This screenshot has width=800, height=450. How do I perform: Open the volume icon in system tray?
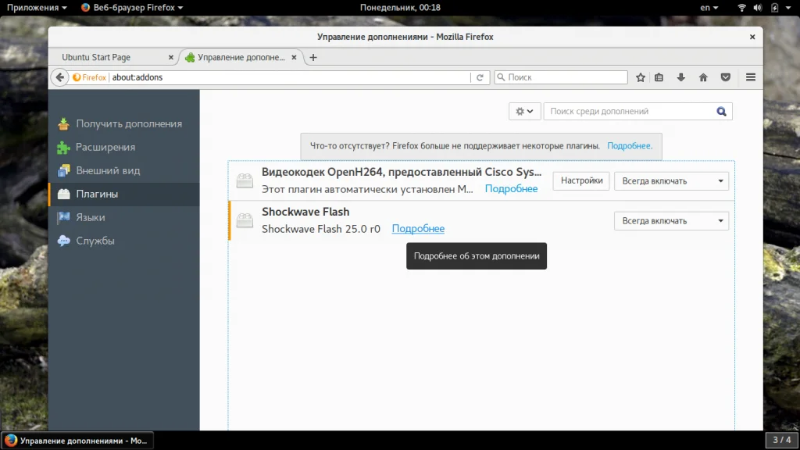(x=758, y=8)
